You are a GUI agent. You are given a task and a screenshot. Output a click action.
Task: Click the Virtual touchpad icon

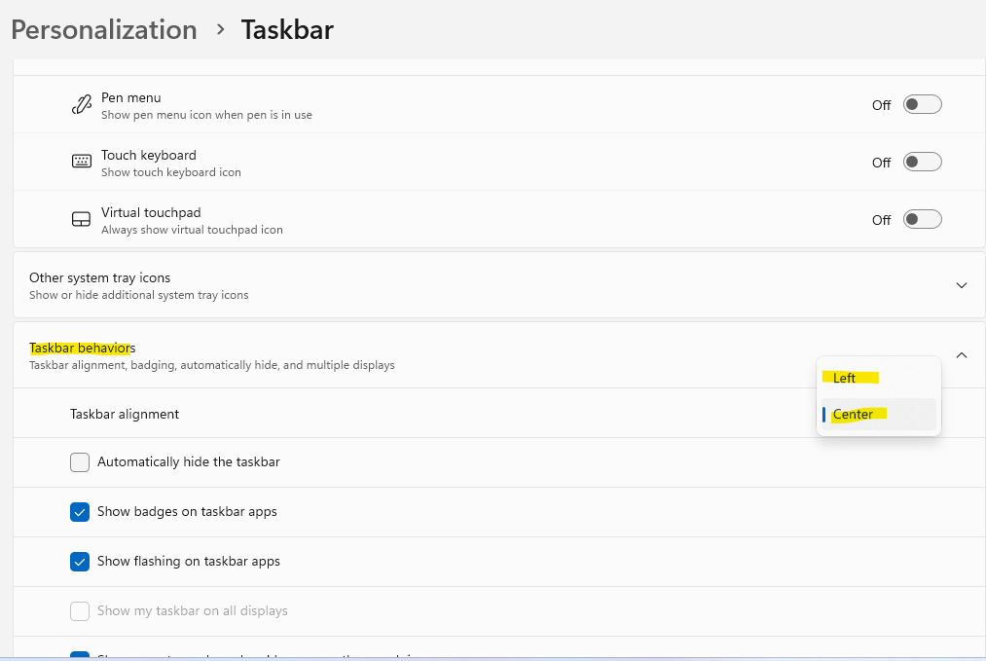81,218
